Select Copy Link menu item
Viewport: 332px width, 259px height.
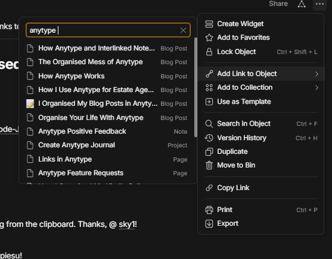pos(260,188)
